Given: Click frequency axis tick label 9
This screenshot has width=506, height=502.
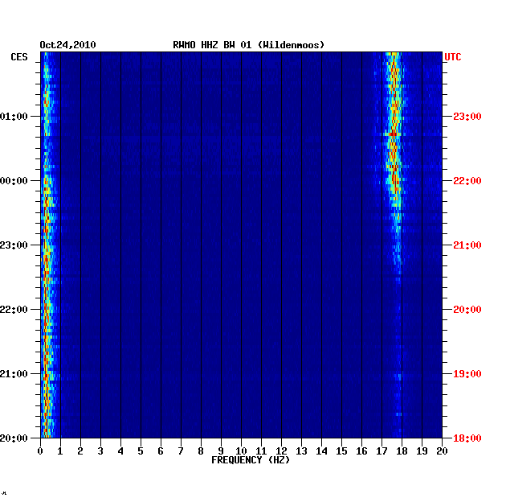Looking at the screenshot, I should tap(221, 451).
